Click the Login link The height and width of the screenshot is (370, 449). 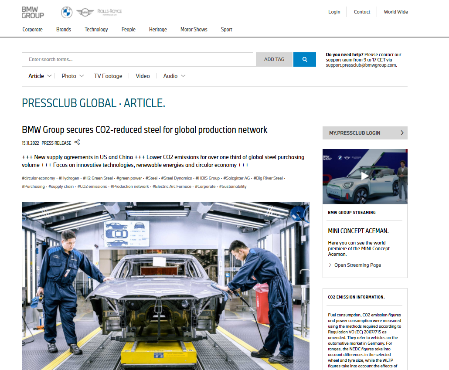tap(334, 12)
